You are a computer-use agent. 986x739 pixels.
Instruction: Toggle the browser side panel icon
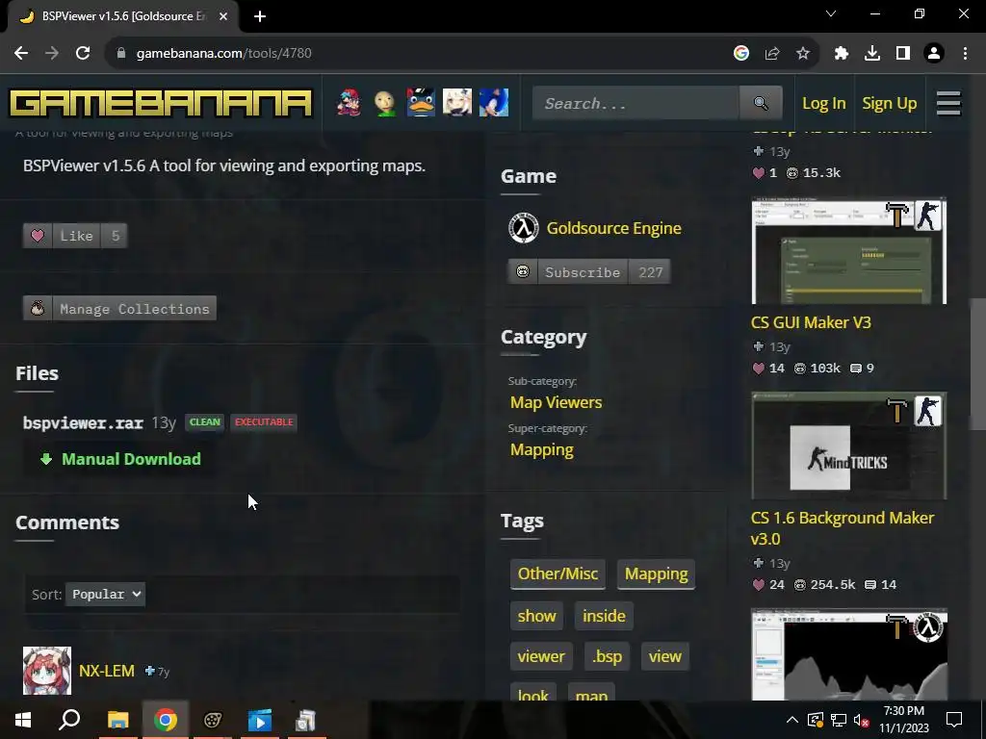tap(903, 54)
